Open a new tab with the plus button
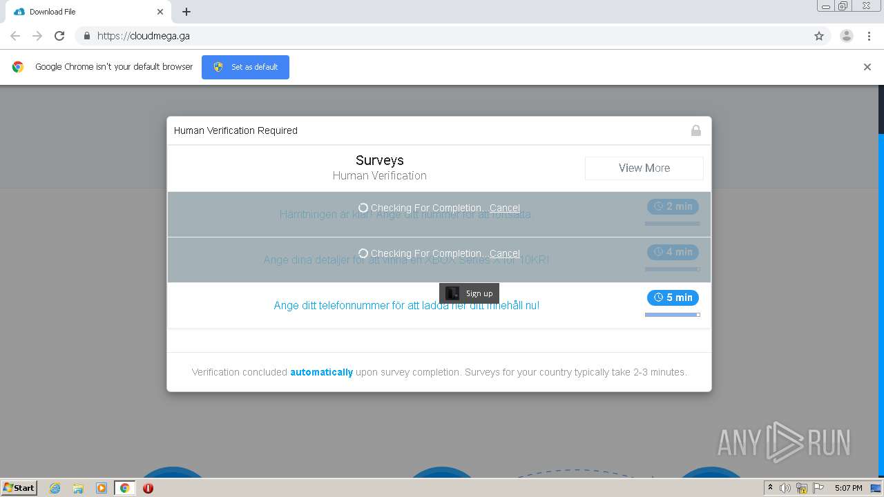 point(186,12)
